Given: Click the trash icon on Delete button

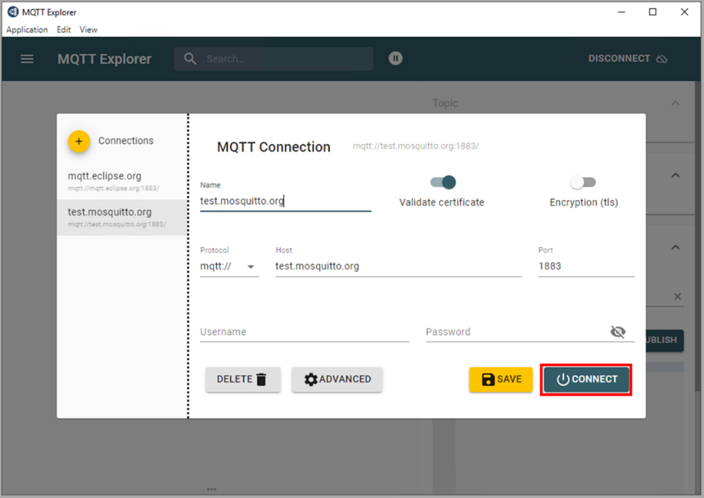Looking at the screenshot, I should (x=261, y=379).
